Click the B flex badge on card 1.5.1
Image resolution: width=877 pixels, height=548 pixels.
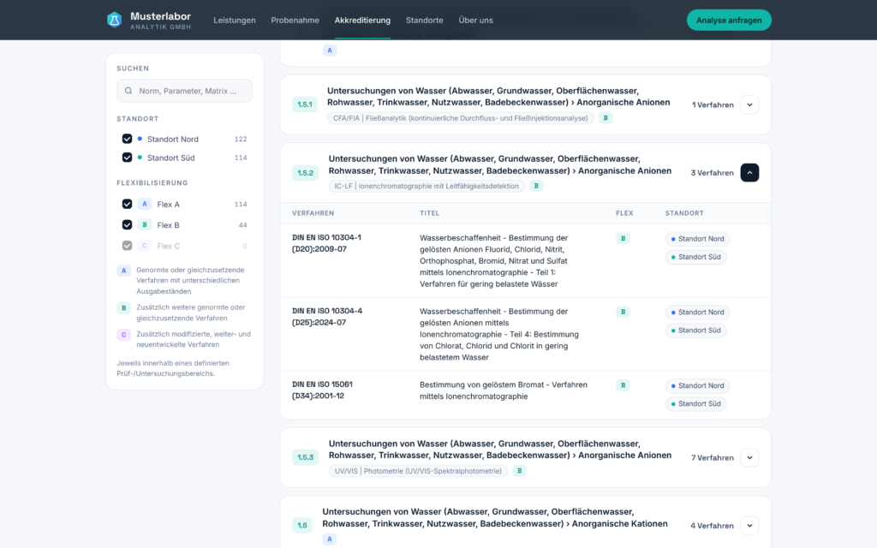pos(606,118)
